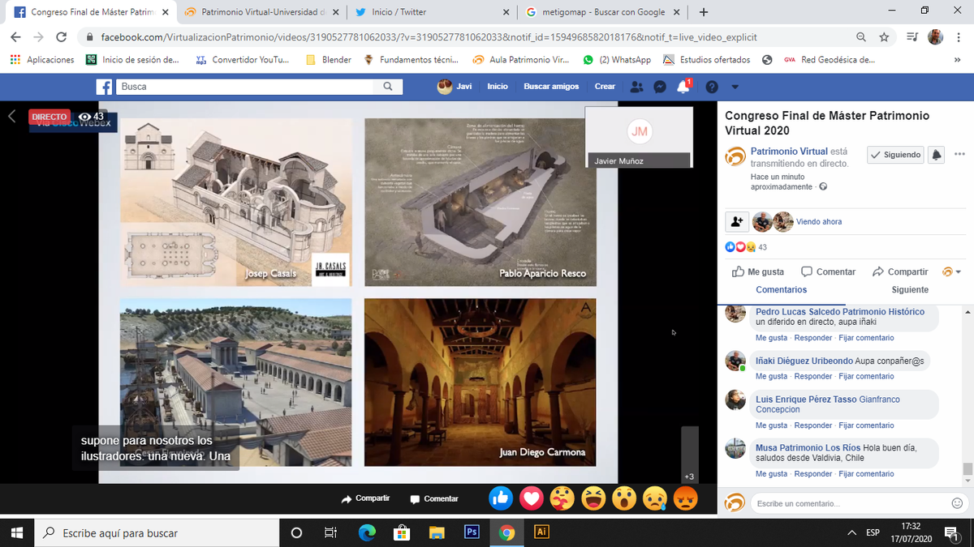This screenshot has width=974, height=547.
Task: Open a new browser tab
Action: pyautogui.click(x=703, y=12)
